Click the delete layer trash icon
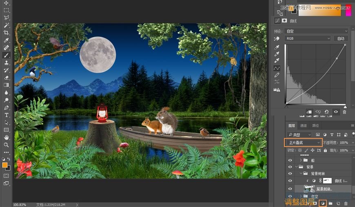 [x=346, y=203]
